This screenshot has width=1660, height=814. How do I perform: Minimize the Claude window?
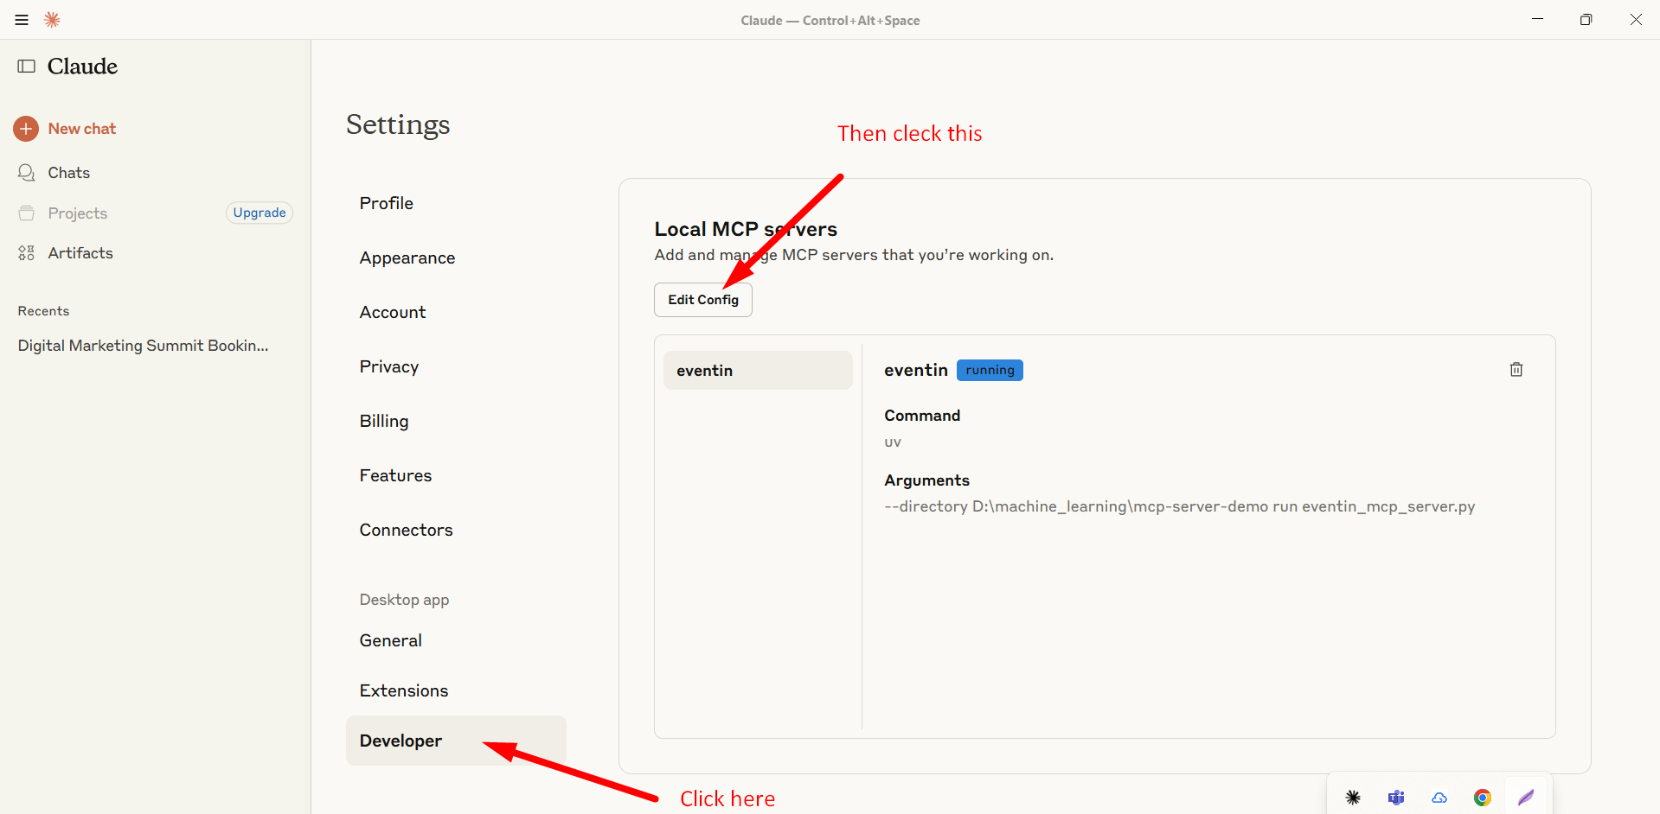(x=1537, y=20)
